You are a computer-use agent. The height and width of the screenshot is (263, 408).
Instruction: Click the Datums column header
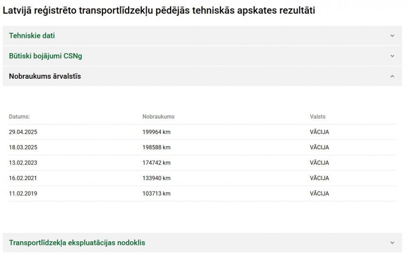pos(19,117)
